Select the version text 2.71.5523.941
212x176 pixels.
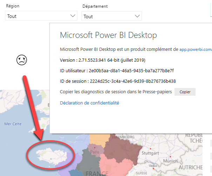[x=92, y=60]
